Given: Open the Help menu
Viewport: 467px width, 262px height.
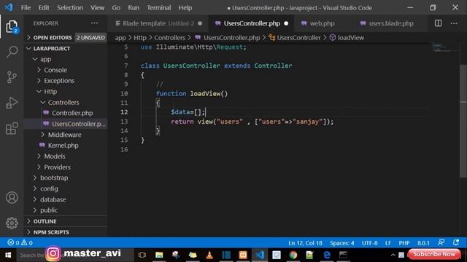Looking at the screenshot, I should (185, 8).
